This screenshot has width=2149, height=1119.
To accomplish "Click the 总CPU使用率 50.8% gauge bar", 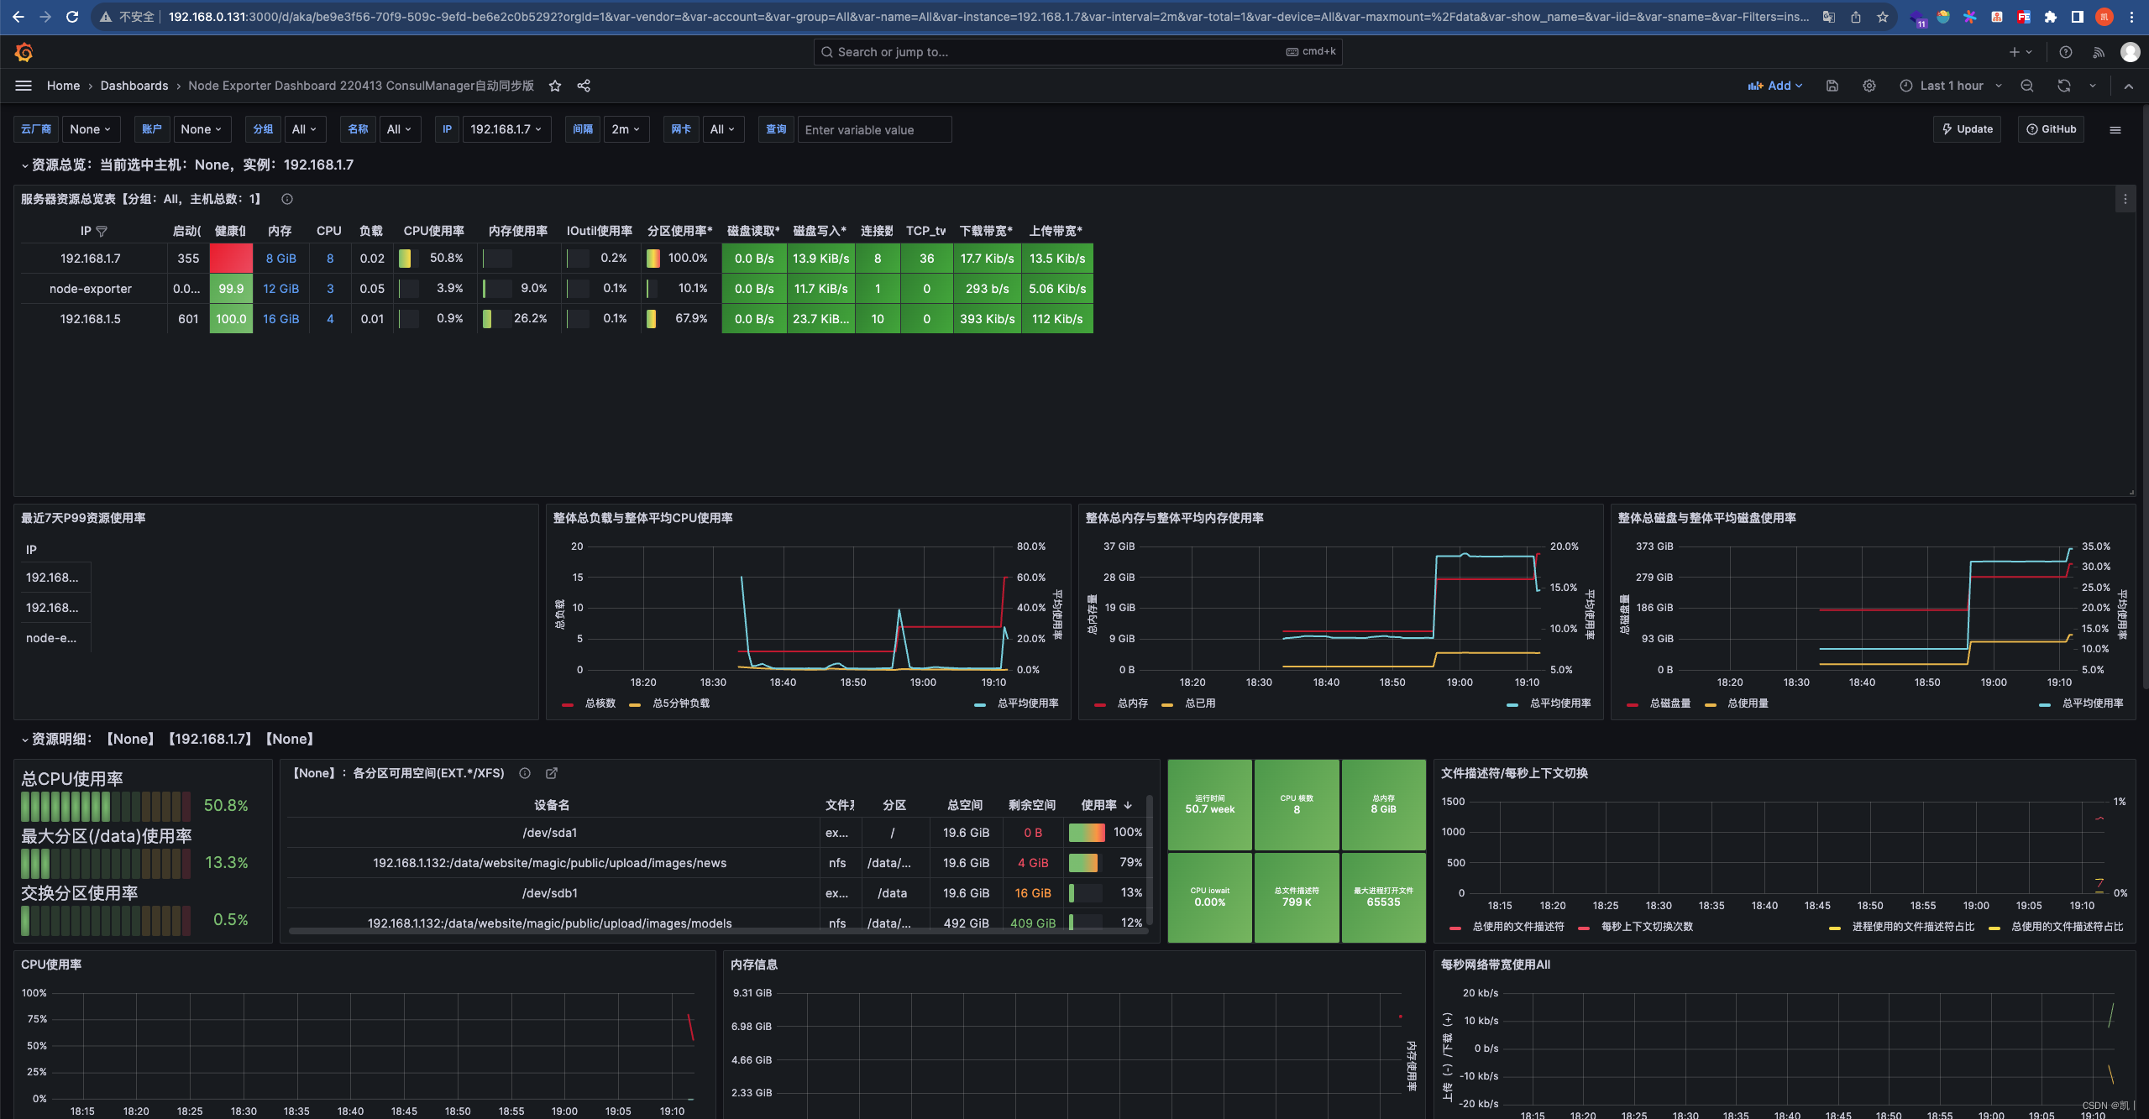I will pyautogui.click(x=106, y=806).
